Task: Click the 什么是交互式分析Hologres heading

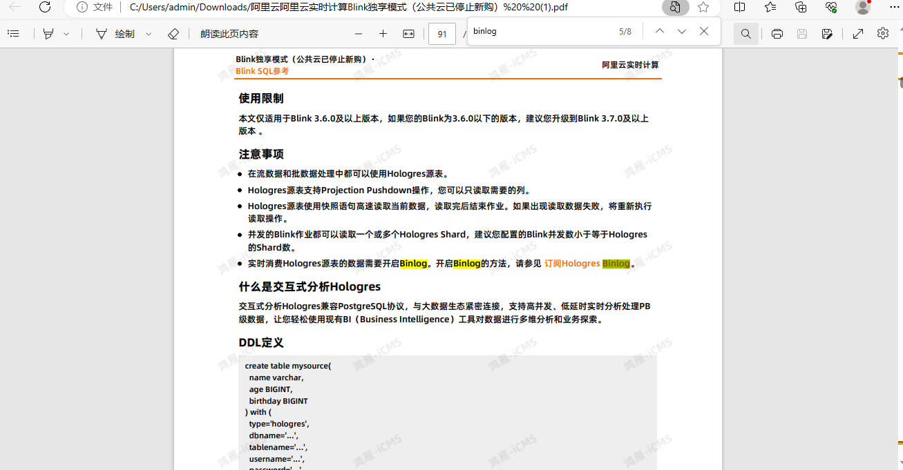Action: [310, 286]
